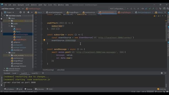Click fold marker beside useEffect line

42,23
